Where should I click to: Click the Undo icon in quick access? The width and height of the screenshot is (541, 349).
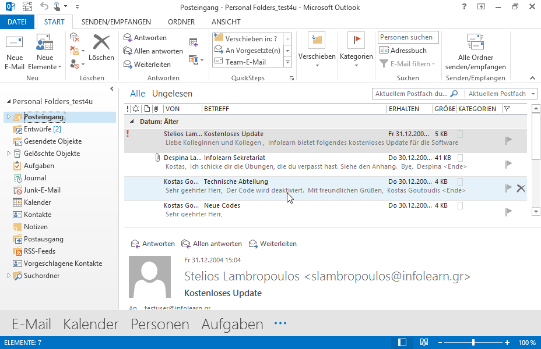point(44,6)
